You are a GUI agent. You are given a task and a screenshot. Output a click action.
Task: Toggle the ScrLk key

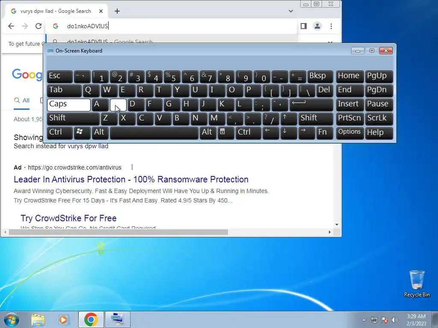379,119
